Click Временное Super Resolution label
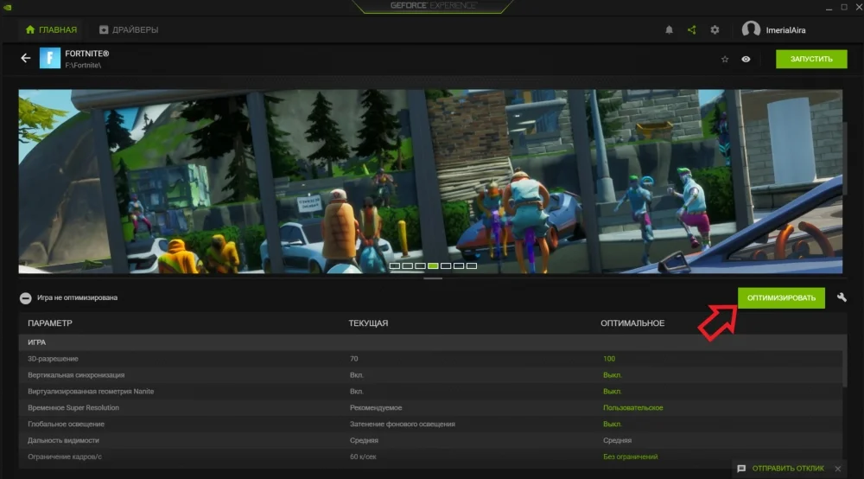 73,408
